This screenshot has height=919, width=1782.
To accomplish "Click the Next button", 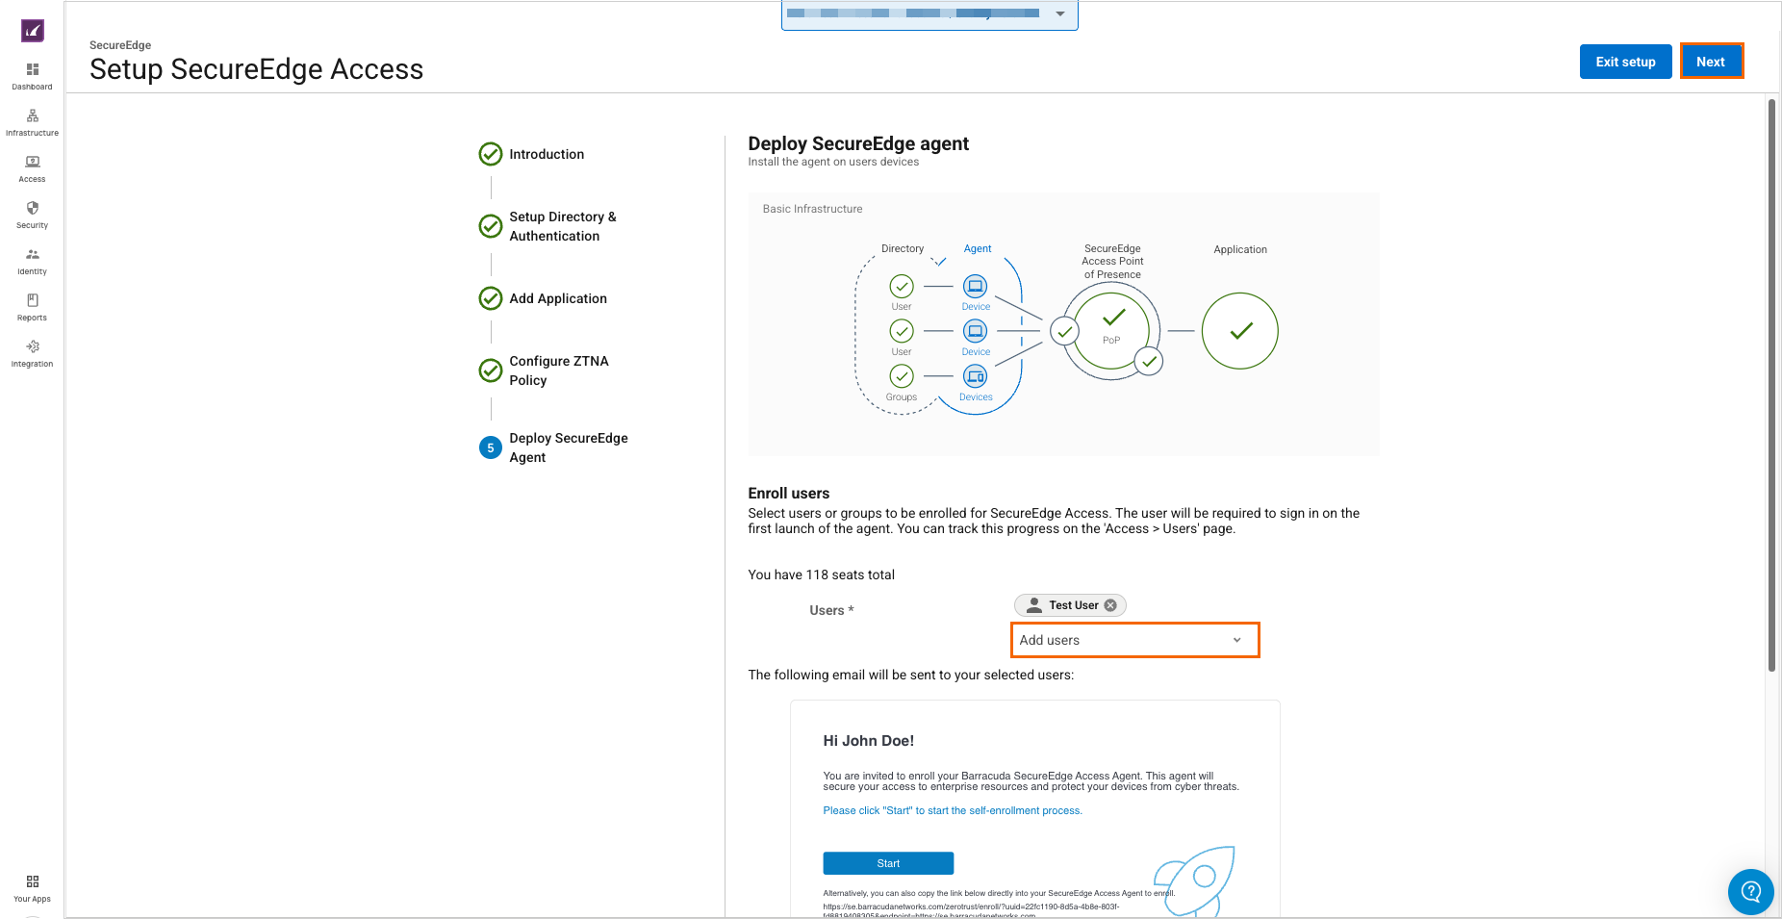I will (x=1710, y=62).
